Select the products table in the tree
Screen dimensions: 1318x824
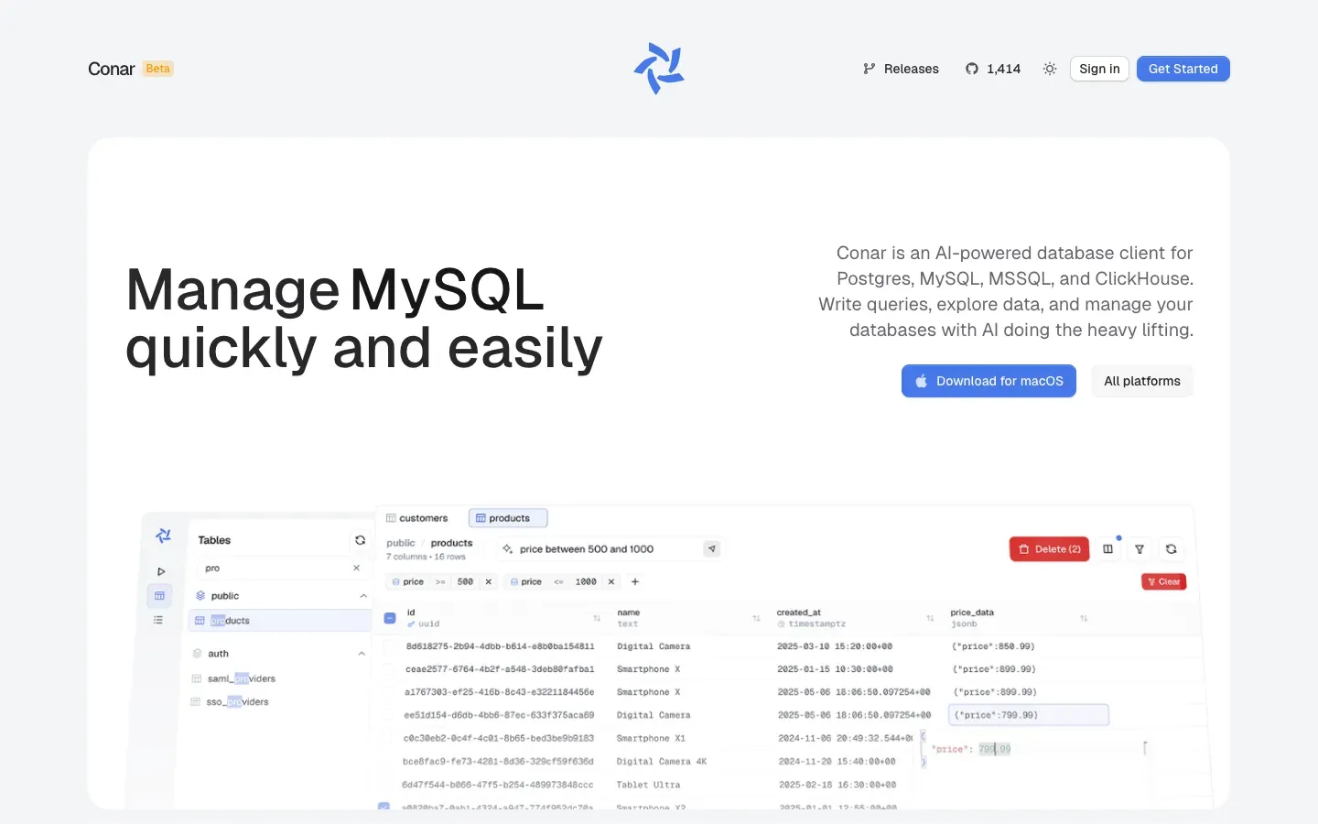pyautogui.click(x=279, y=621)
